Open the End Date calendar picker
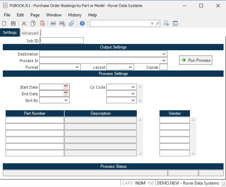 click(66, 94)
